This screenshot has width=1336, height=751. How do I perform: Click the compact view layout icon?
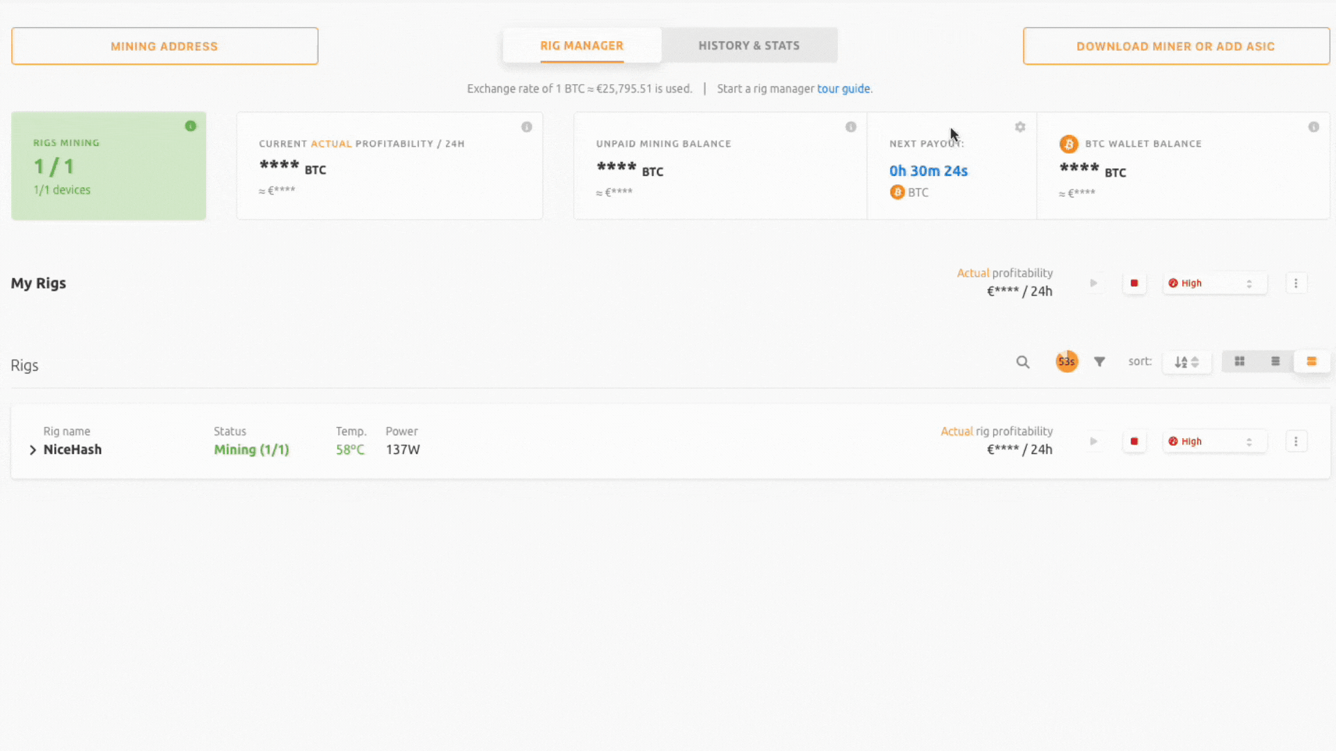[x=1310, y=362]
